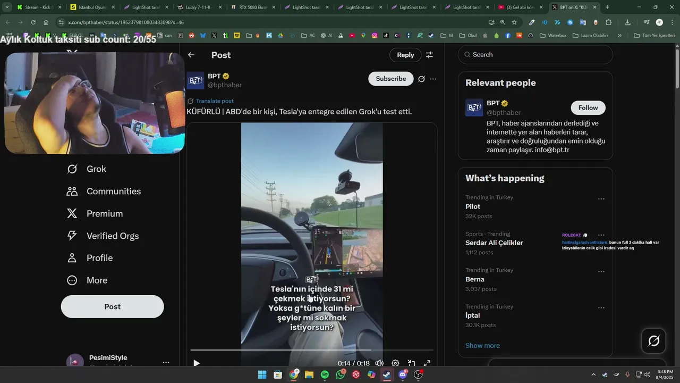Open BPT profile avatar on the post
Image resolution: width=680 pixels, height=383 pixels.
pyautogui.click(x=195, y=80)
